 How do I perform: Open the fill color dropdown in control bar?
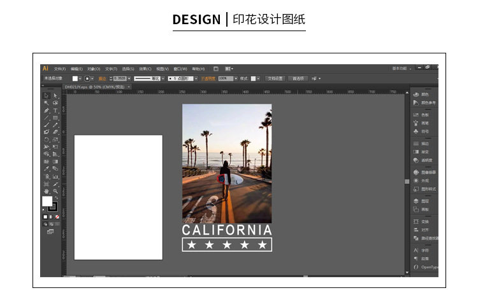point(80,79)
